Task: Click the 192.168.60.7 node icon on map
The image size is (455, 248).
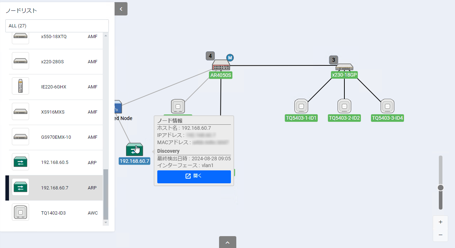Action: click(x=134, y=150)
